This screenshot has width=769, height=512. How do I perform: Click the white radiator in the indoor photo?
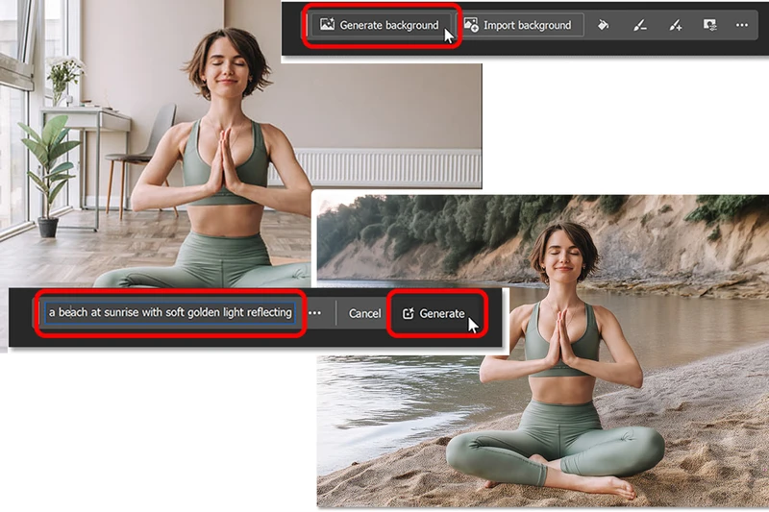384,166
